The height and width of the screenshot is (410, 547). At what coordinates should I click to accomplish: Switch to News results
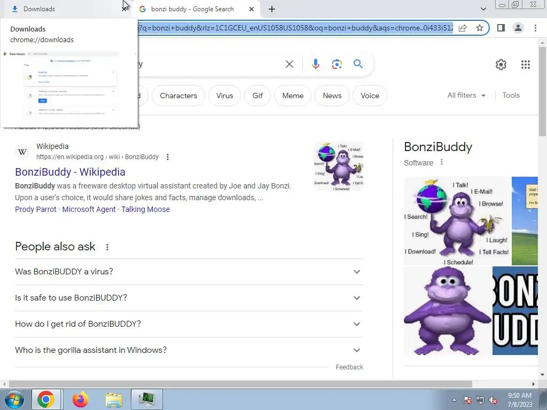332,96
